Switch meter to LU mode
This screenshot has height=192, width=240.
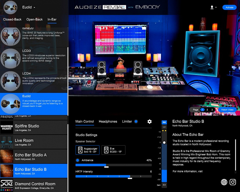(x=164, y=127)
